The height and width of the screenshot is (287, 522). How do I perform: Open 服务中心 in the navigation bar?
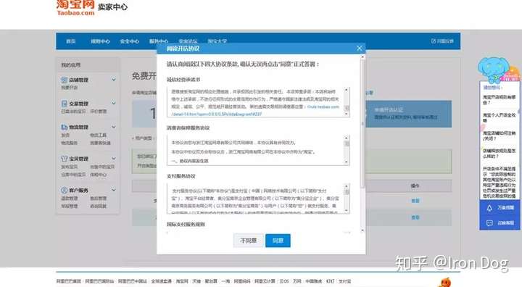(x=159, y=41)
